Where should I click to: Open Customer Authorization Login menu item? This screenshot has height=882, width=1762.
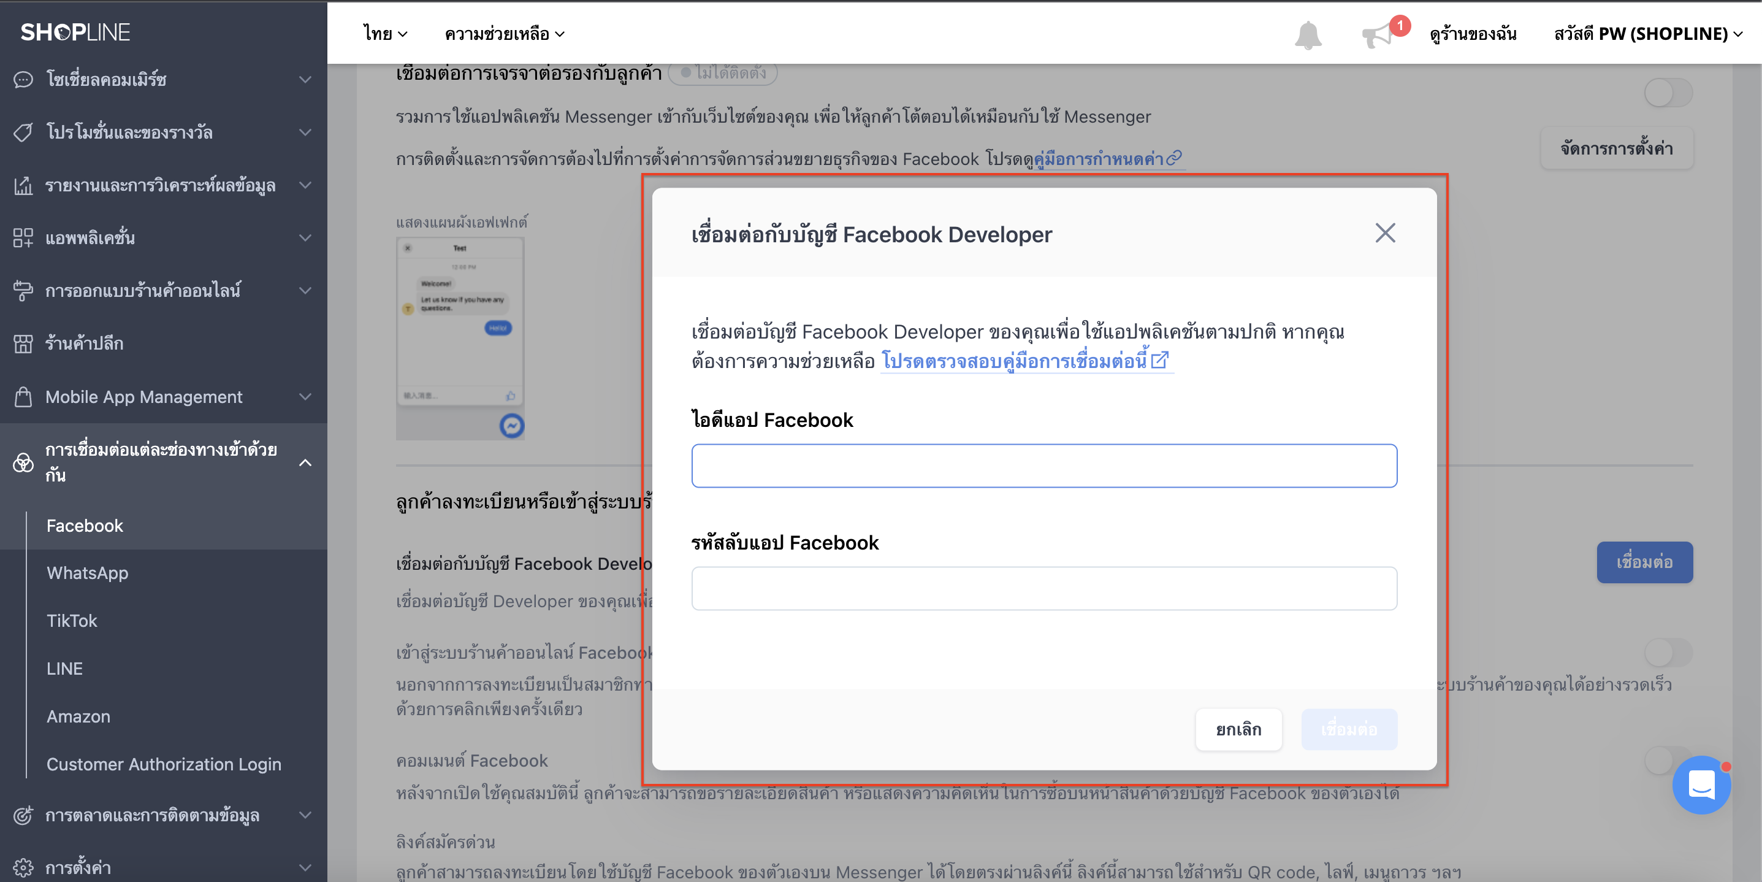coord(164,765)
